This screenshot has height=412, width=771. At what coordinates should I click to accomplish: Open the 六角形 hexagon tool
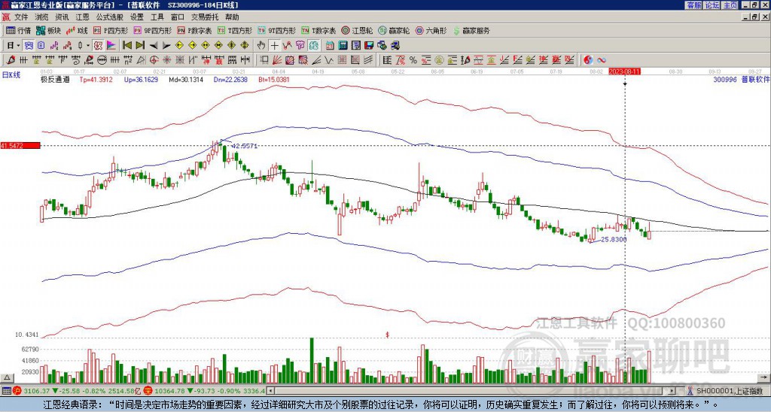point(431,30)
